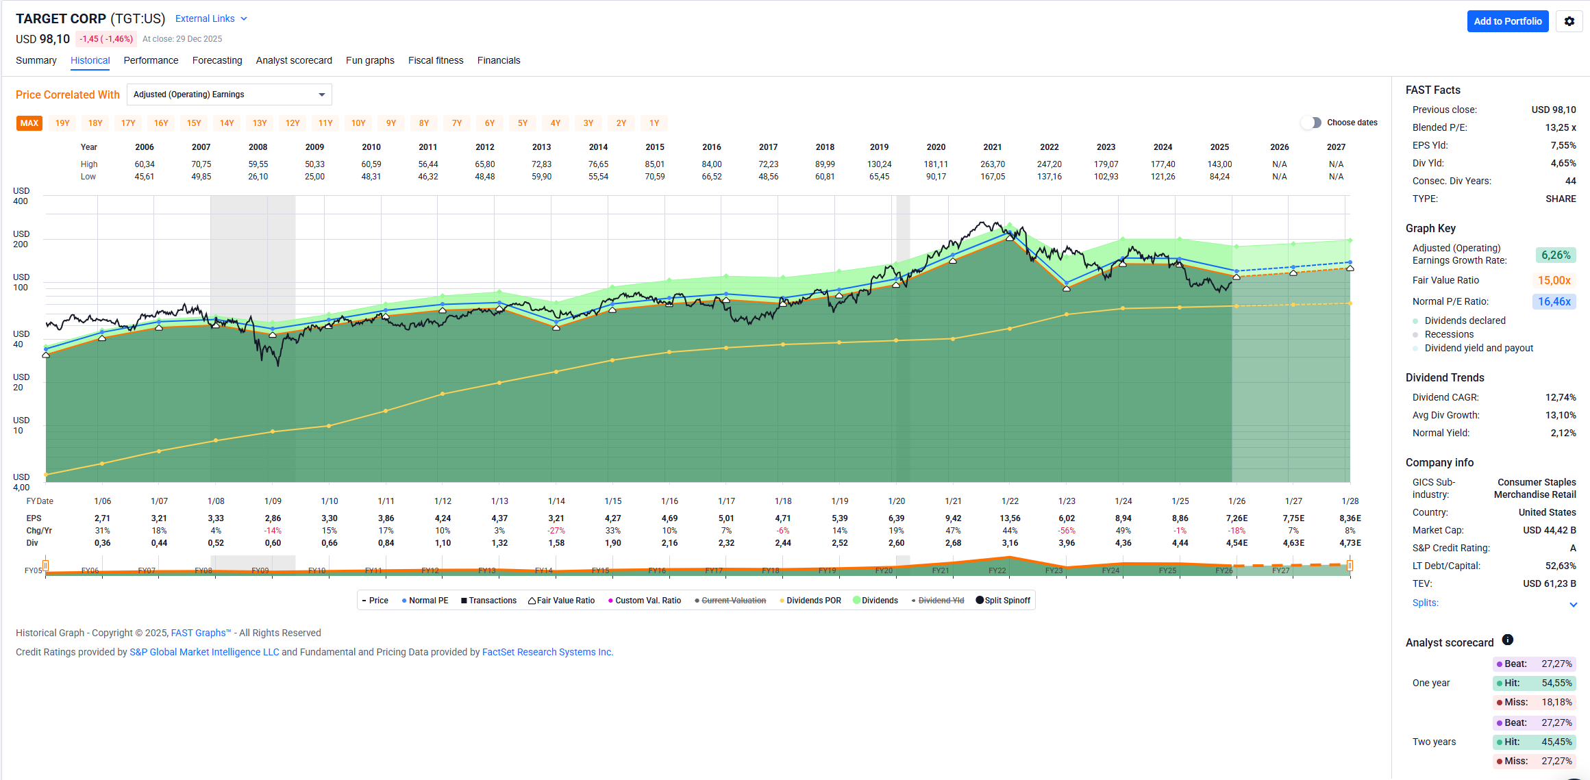Toggle the Transactions legend square

point(464,601)
